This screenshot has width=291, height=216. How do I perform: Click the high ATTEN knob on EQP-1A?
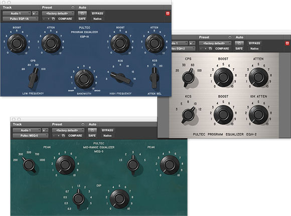coord(155,43)
